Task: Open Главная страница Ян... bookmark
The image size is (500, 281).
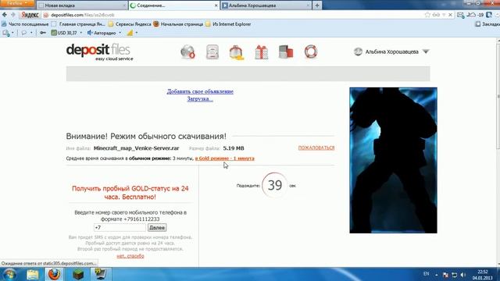Action: coord(78,24)
